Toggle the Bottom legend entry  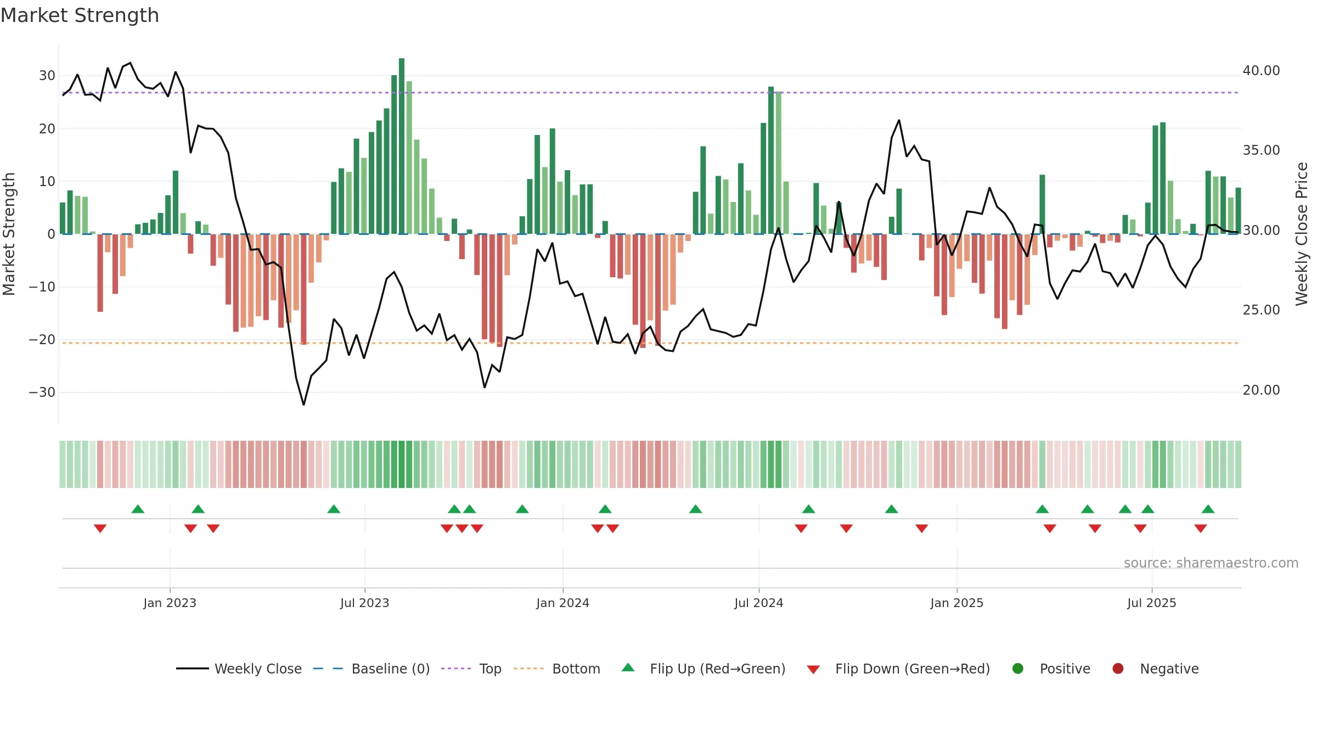(557, 669)
